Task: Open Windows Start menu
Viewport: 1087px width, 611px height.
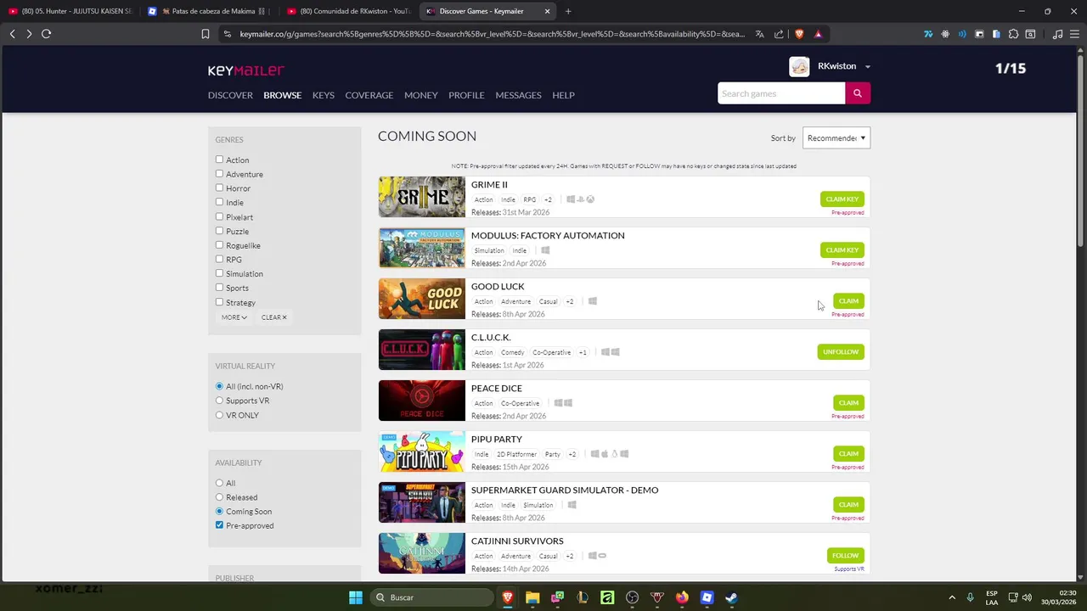Action: pos(356,597)
